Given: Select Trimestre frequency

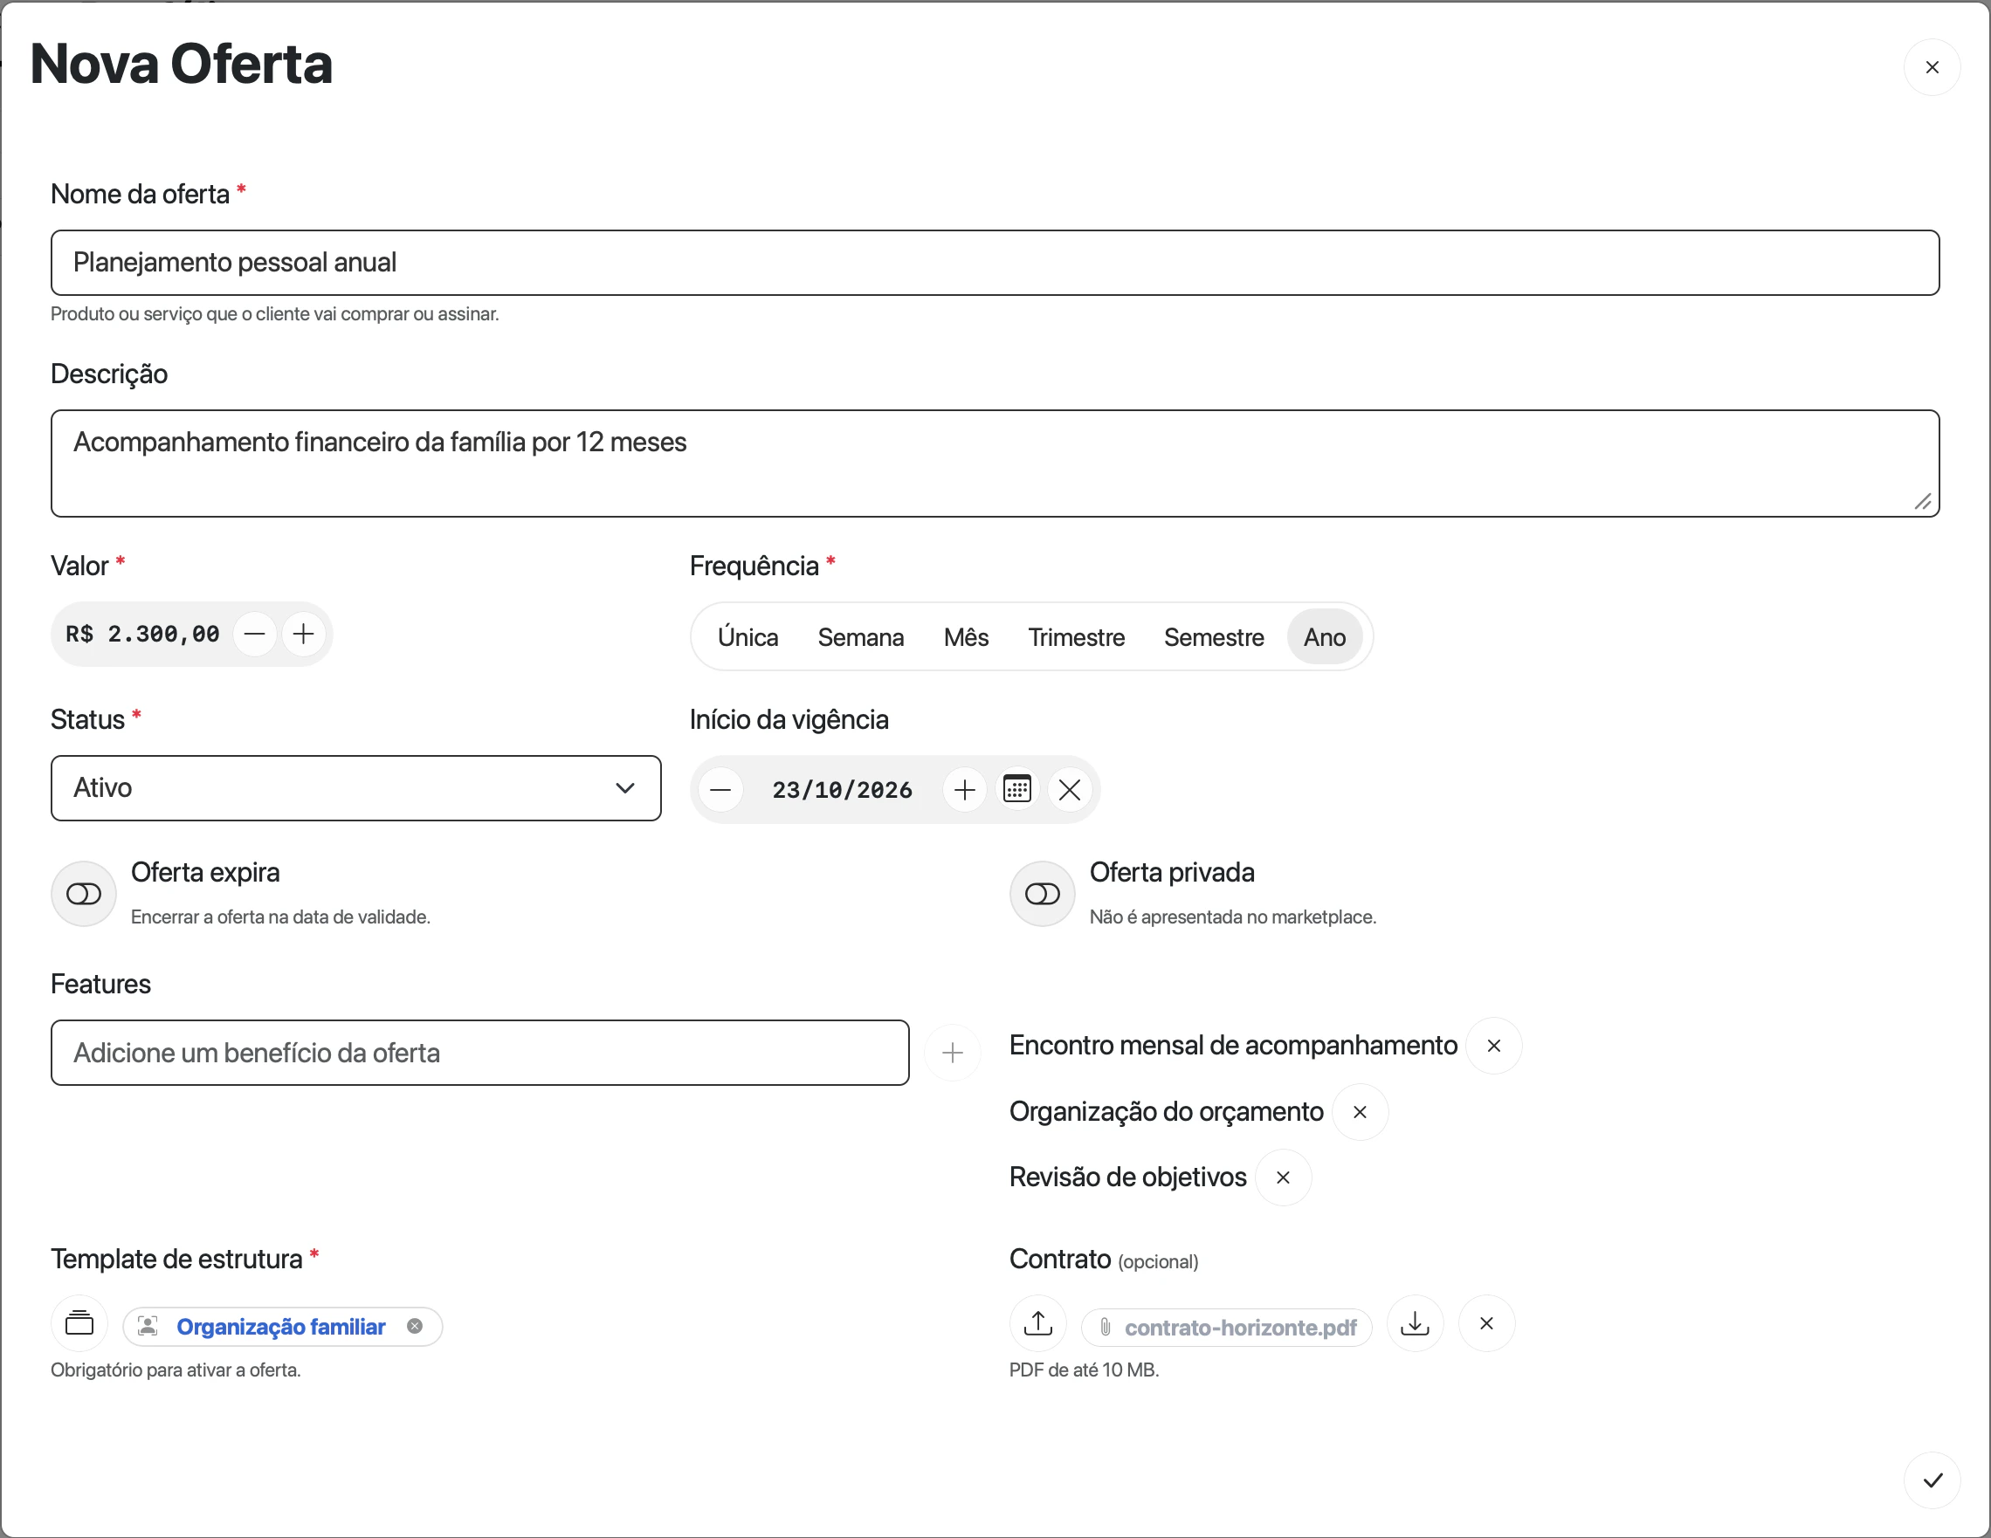Looking at the screenshot, I should click(x=1076, y=637).
